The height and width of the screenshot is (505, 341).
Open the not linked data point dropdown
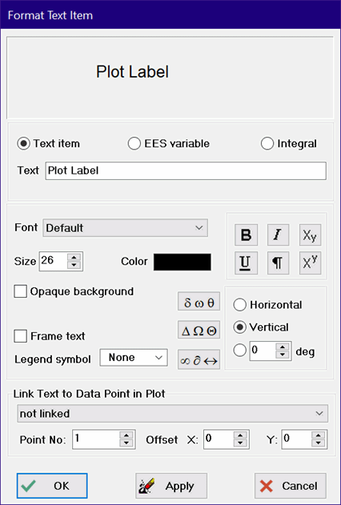173,414
